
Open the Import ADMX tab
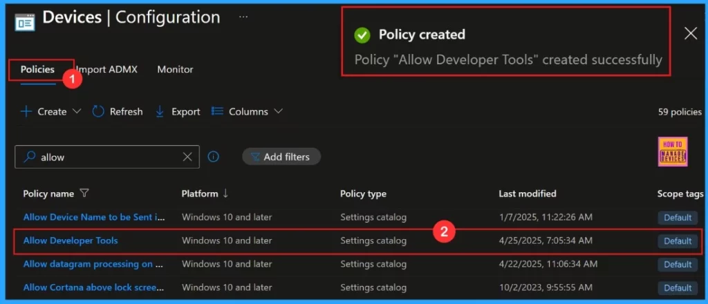106,70
